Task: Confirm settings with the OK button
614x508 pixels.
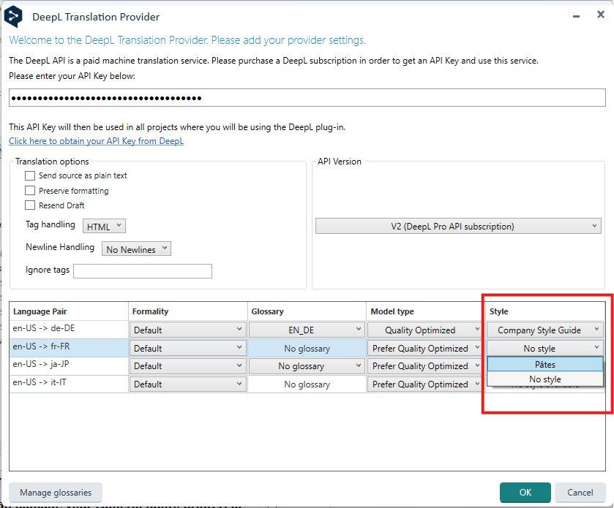Action: tap(525, 492)
